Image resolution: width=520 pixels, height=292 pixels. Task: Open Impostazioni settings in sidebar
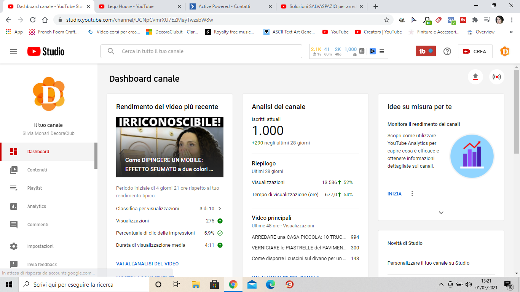(47, 246)
